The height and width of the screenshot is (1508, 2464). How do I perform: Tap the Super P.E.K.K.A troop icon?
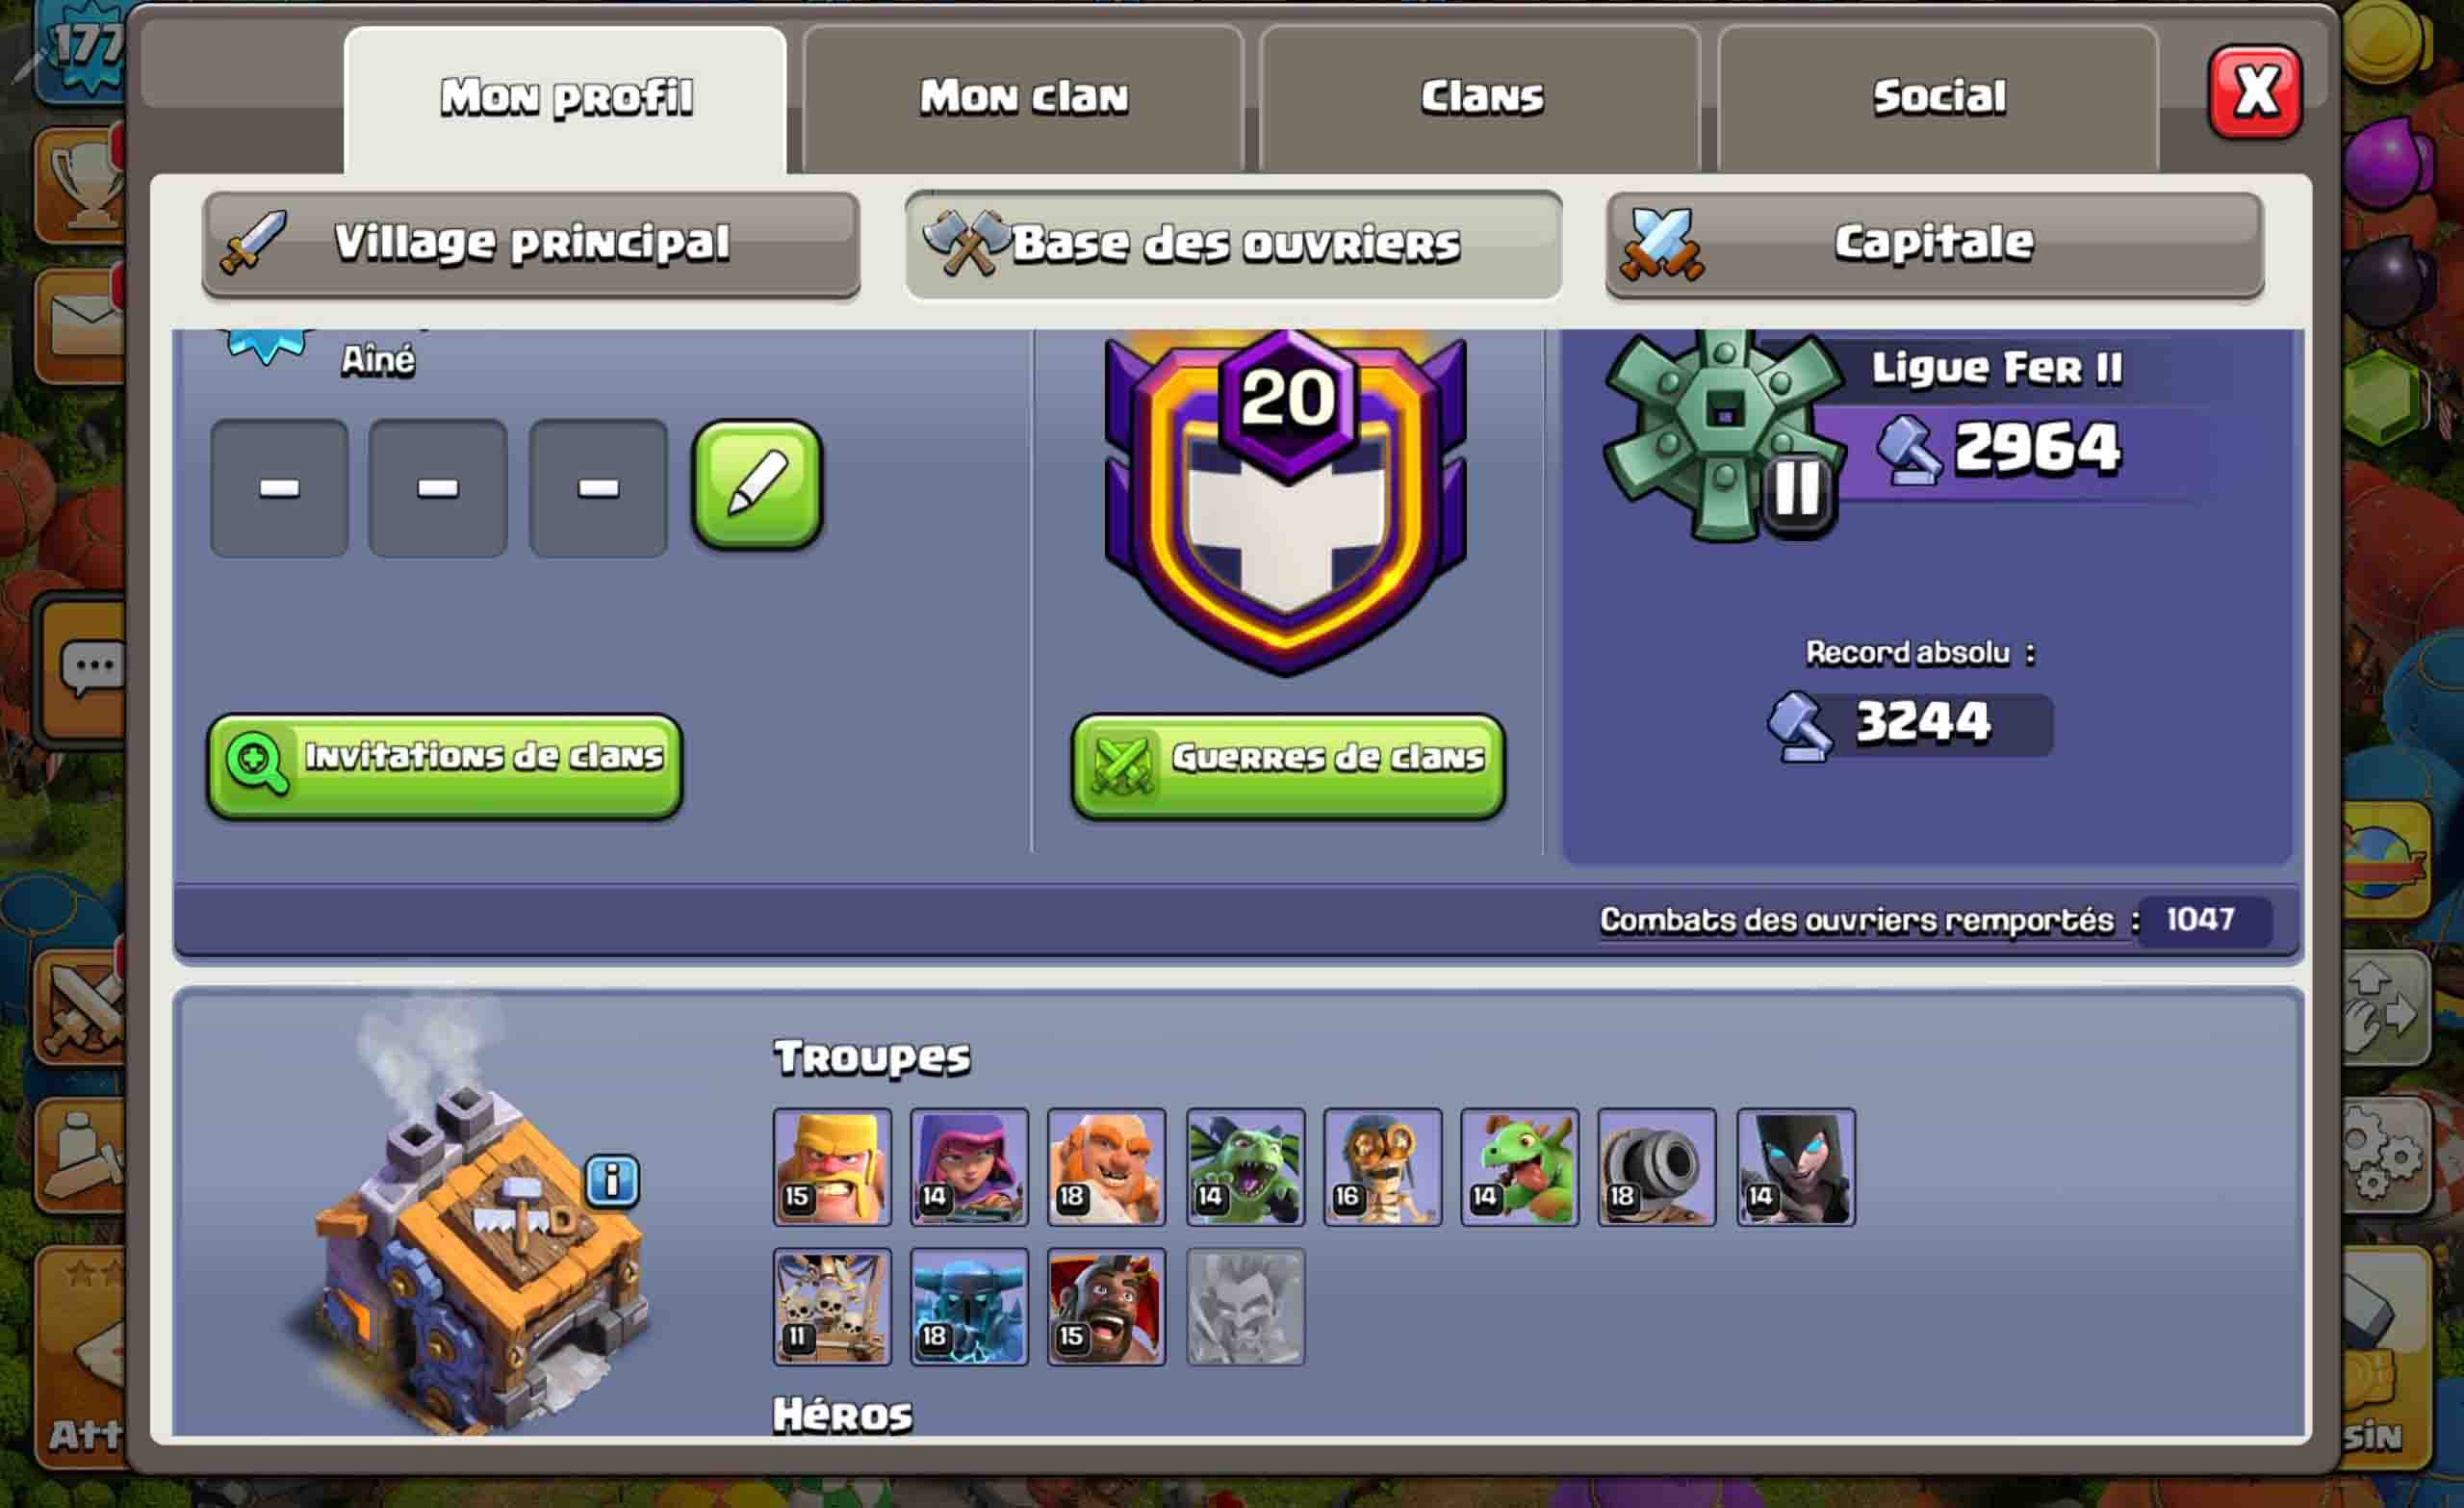pyautogui.click(x=969, y=1307)
